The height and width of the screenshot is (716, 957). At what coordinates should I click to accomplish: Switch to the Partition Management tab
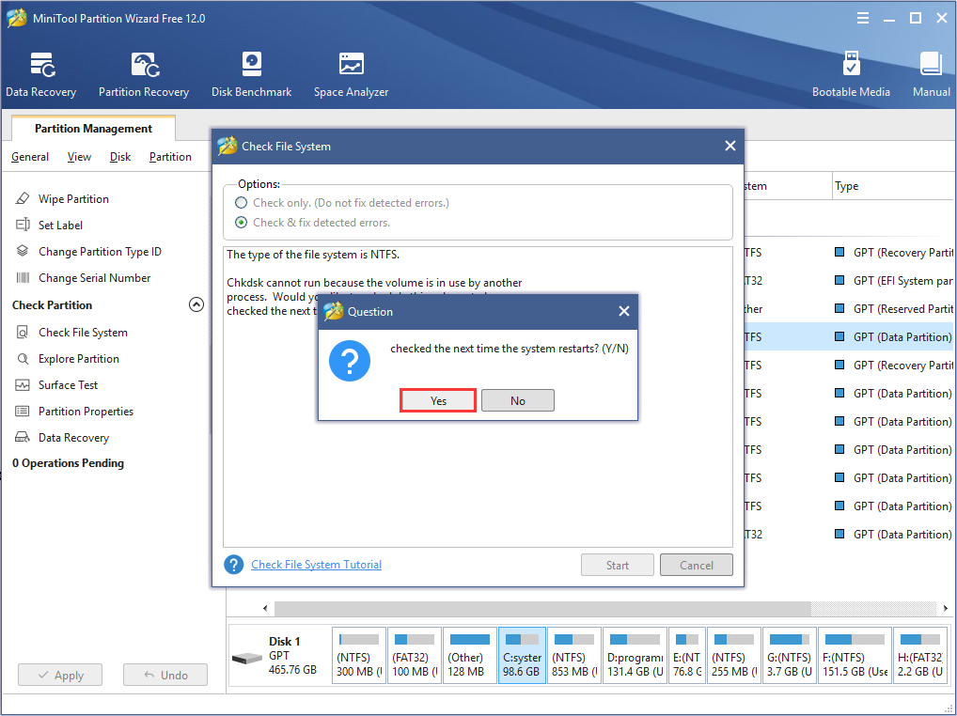[93, 129]
